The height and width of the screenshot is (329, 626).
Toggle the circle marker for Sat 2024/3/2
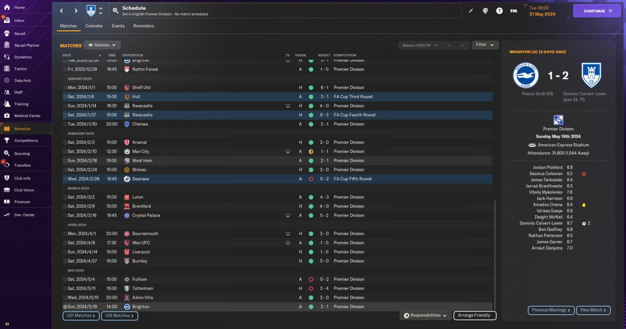click(65, 197)
